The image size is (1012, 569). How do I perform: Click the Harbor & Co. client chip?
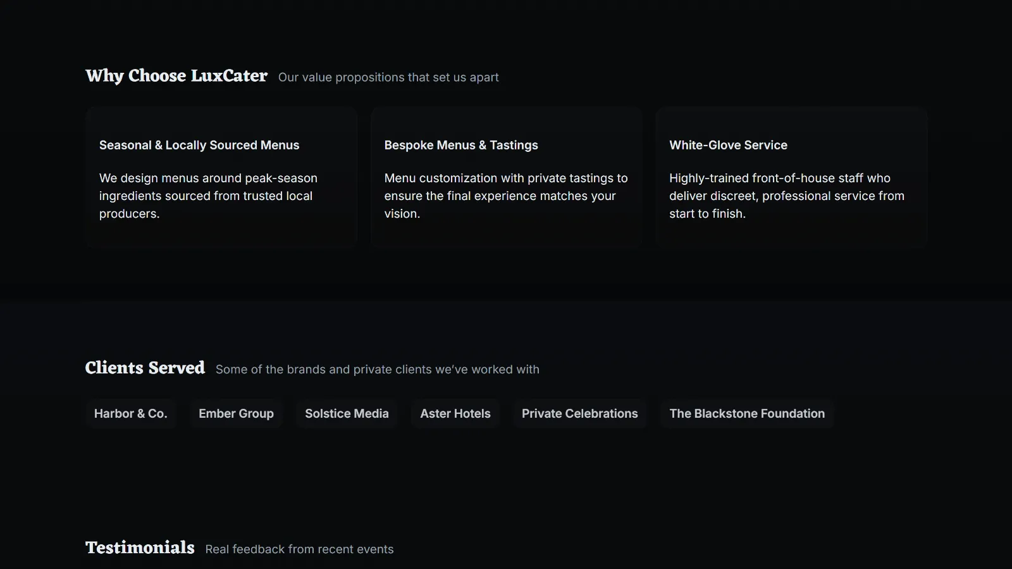point(130,413)
